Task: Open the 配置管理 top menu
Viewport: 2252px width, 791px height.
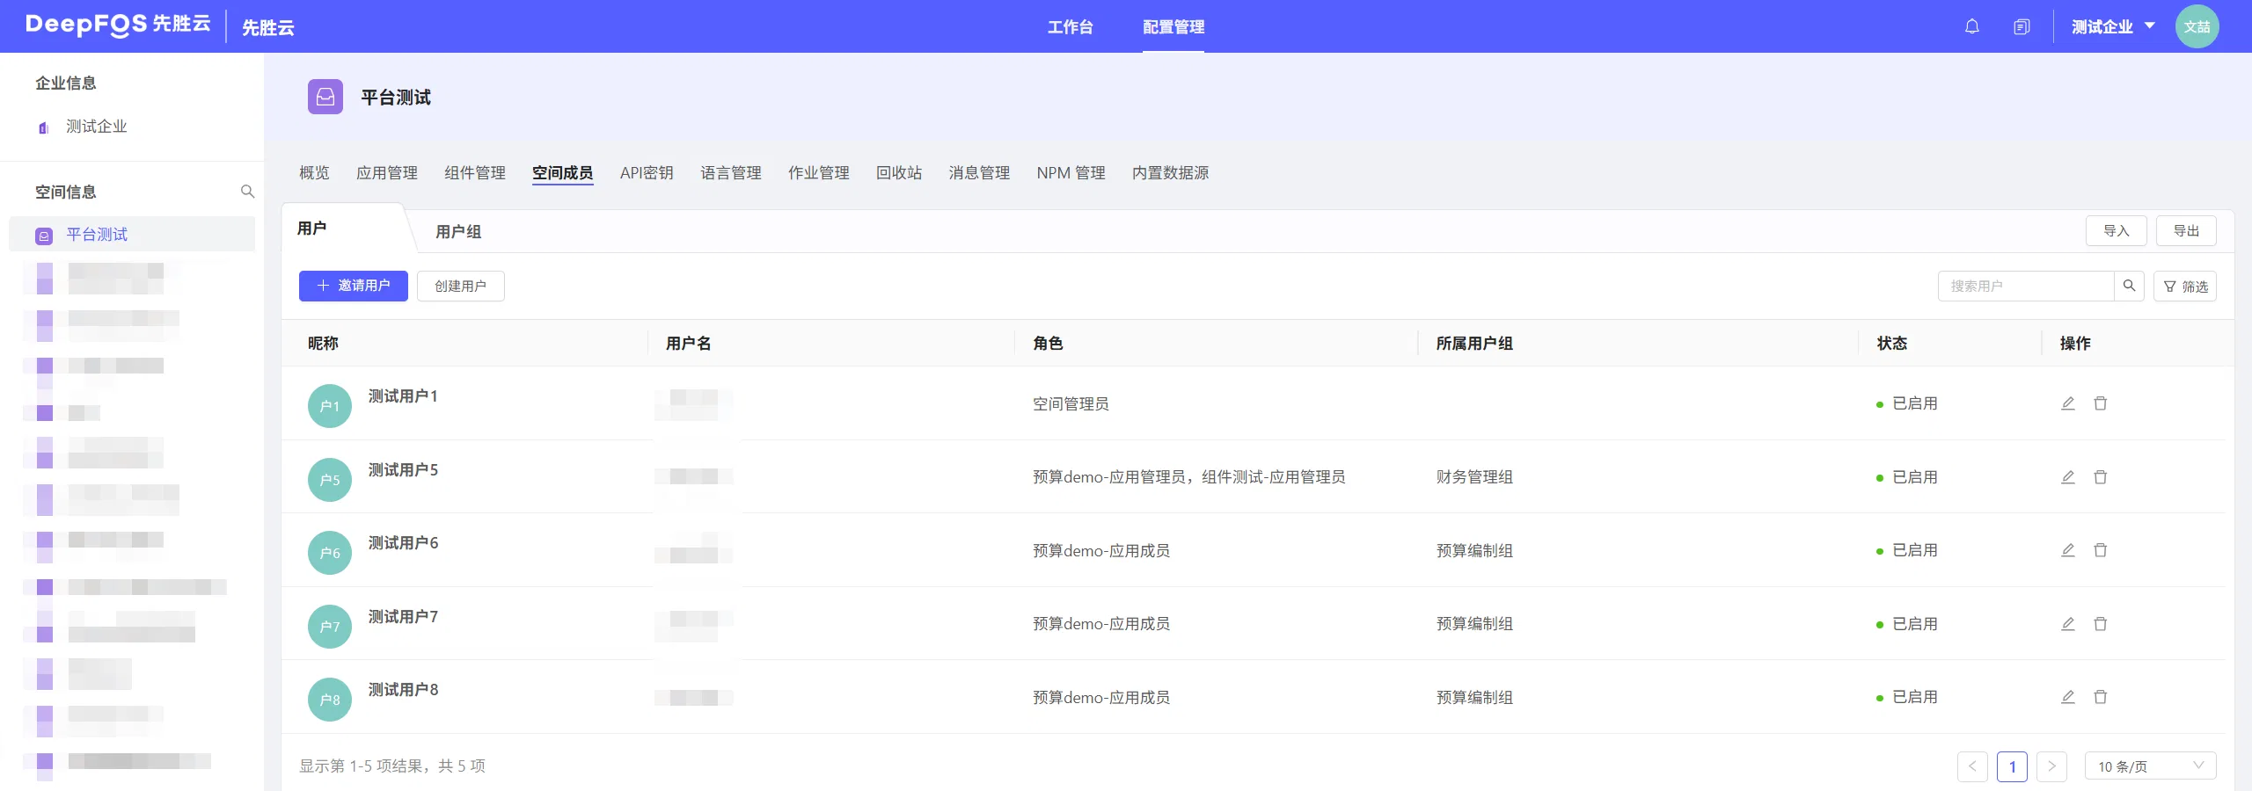Action: (x=1174, y=27)
